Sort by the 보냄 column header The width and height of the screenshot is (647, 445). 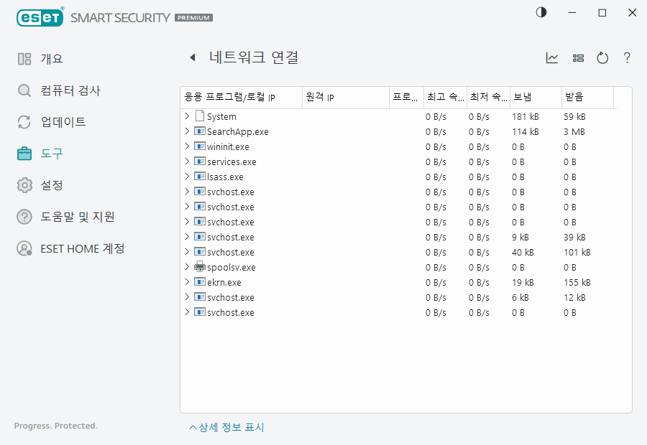tap(522, 97)
